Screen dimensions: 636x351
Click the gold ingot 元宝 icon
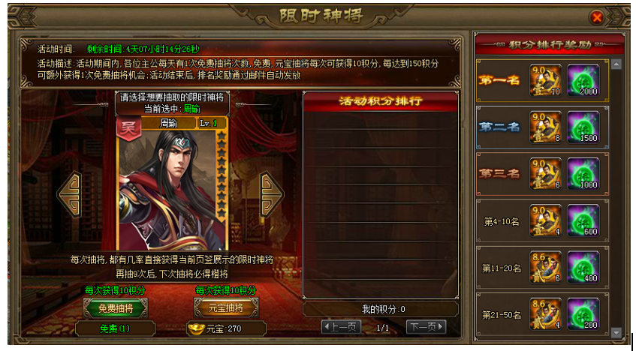pos(196,328)
